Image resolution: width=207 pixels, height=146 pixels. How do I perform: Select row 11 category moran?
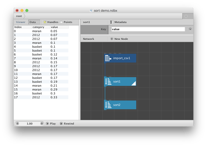click(37, 74)
